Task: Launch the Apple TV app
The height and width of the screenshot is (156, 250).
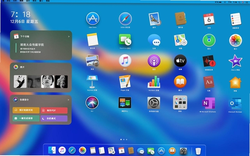Action: 180,61
